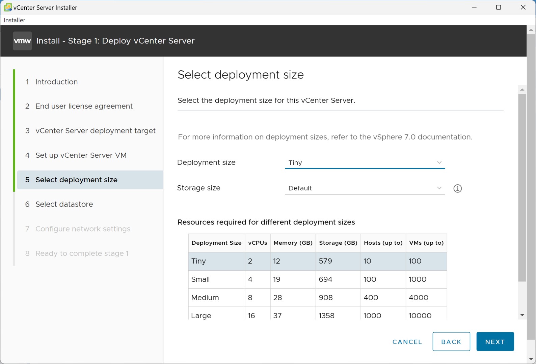Click the VMware vmw logo
The image size is (536, 364).
[x=22, y=41]
